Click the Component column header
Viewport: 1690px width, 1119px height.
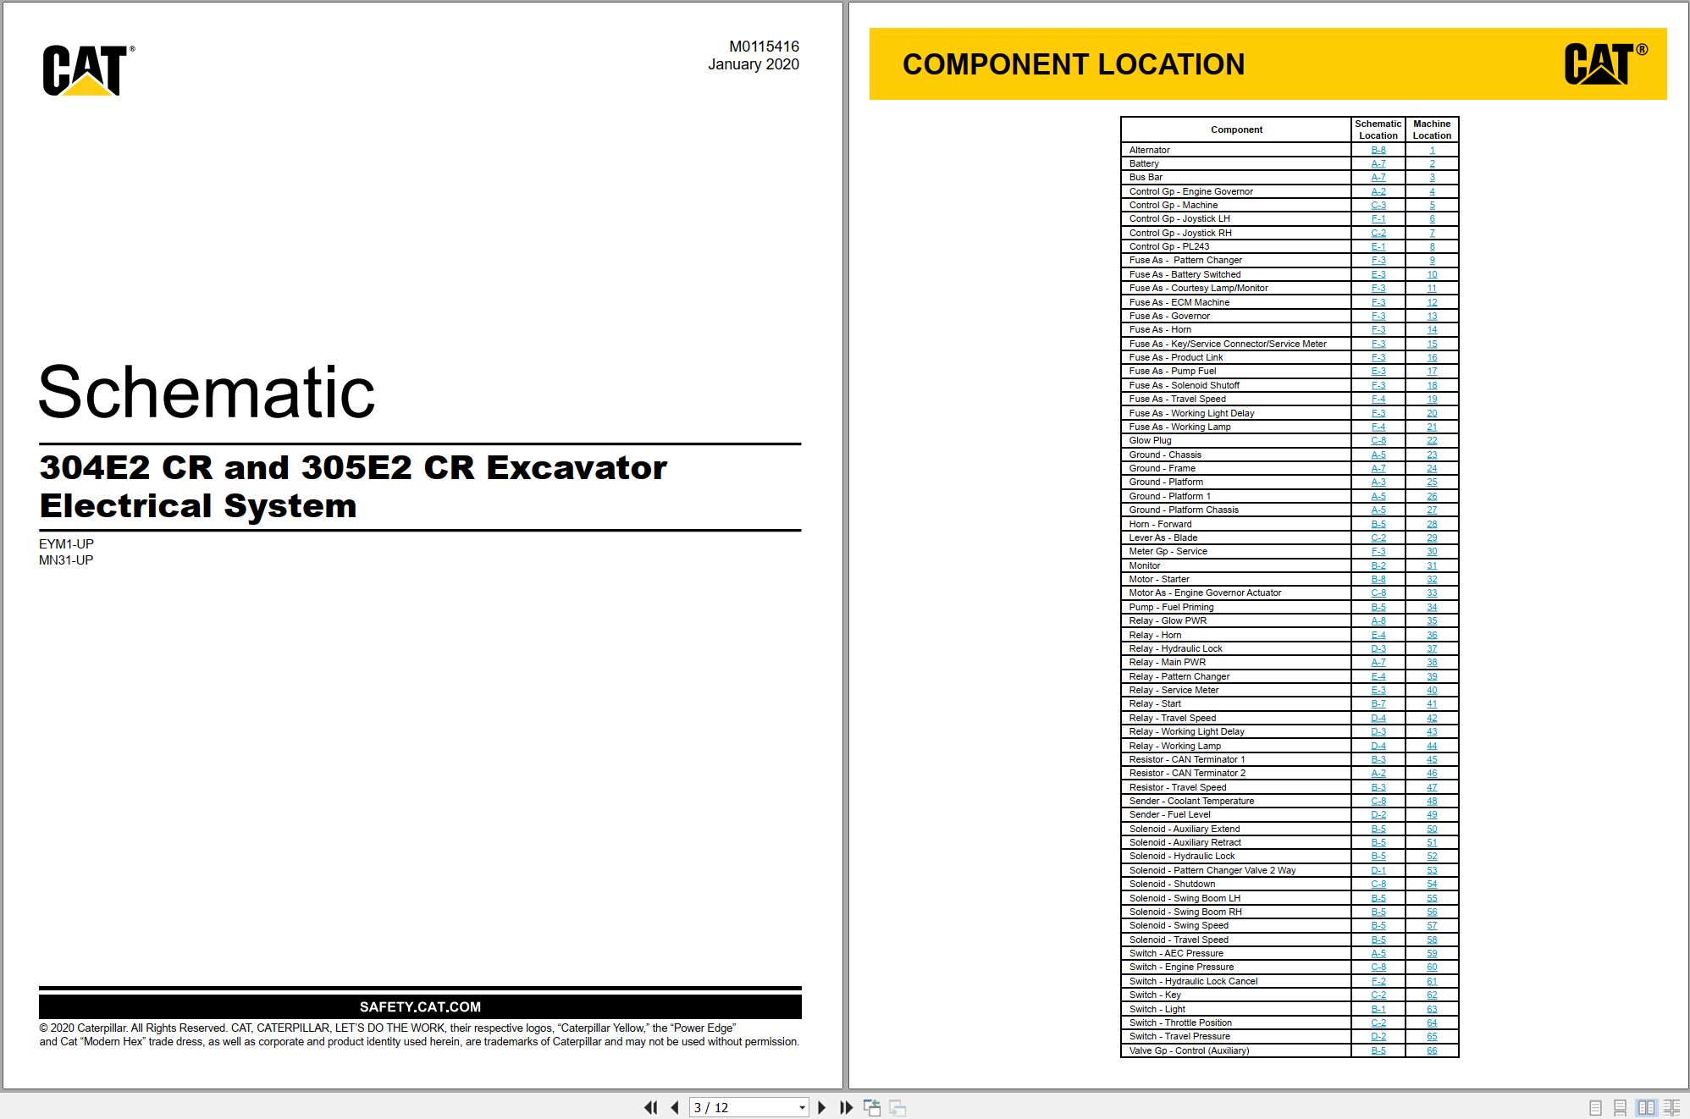point(1236,130)
